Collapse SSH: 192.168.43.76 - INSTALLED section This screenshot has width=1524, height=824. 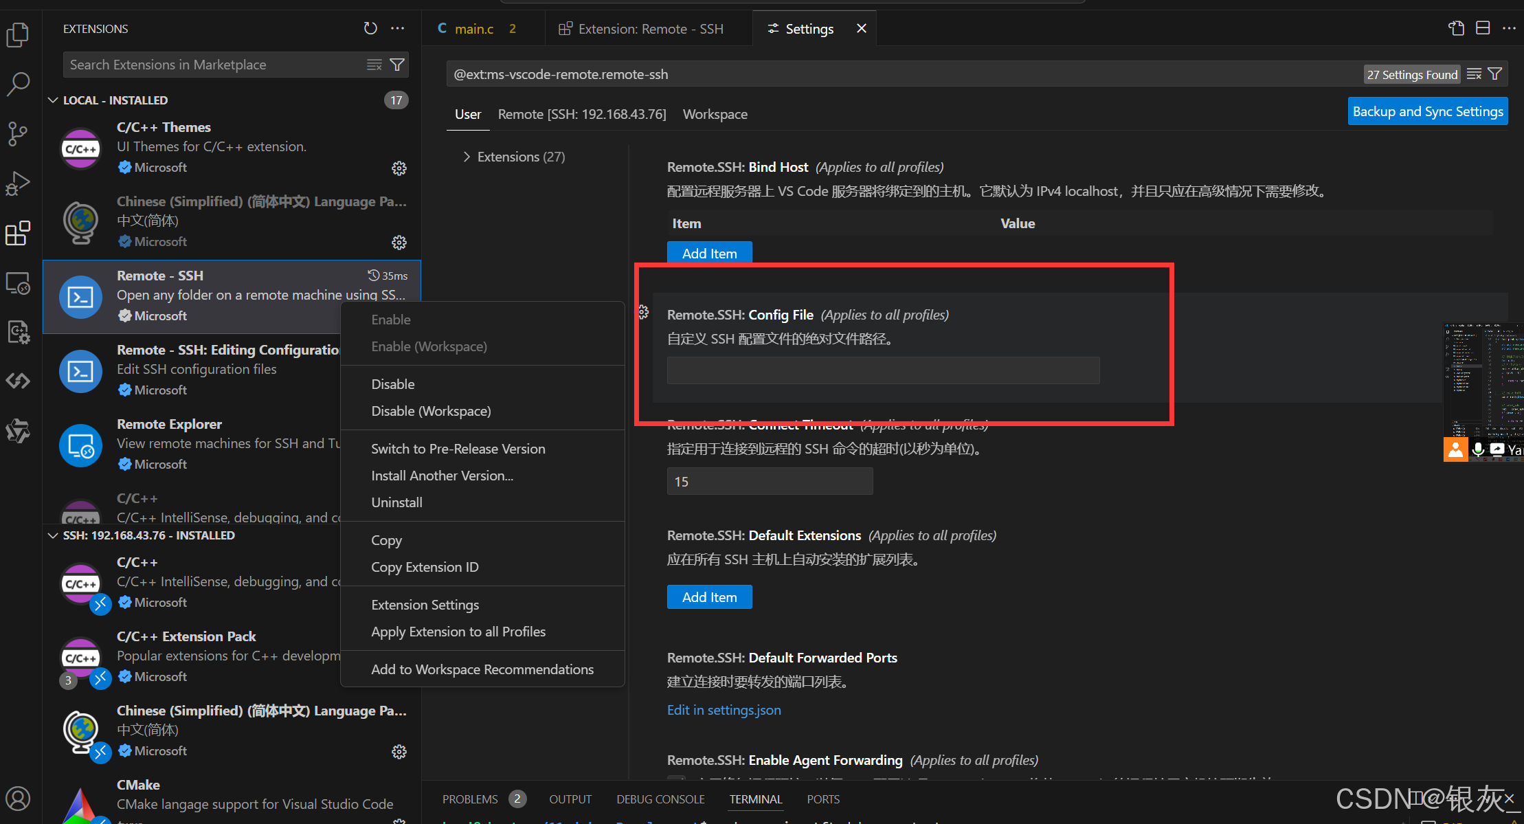point(54,535)
